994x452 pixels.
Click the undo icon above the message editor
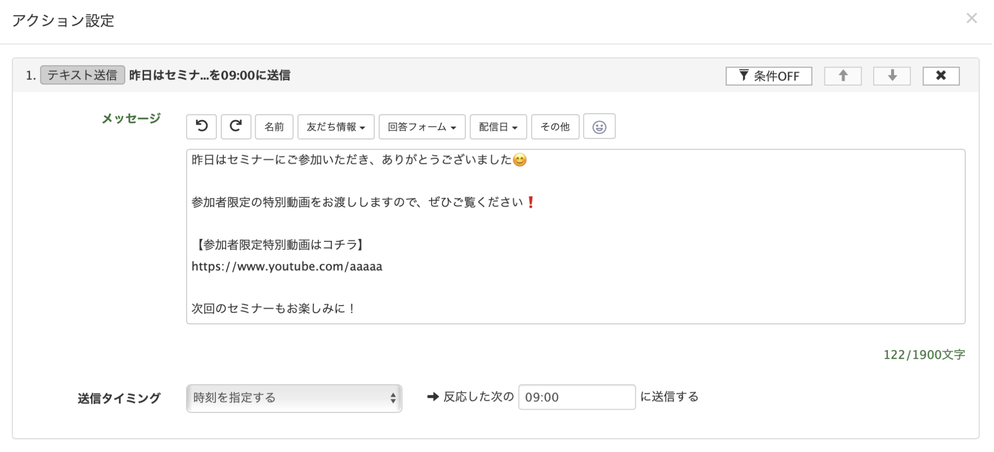tap(201, 127)
